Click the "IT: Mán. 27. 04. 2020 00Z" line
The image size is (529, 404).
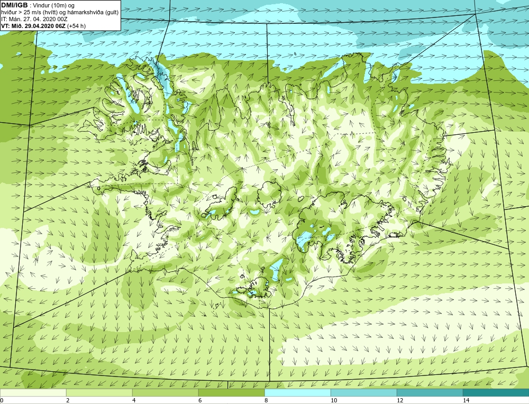tap(34, 19)
